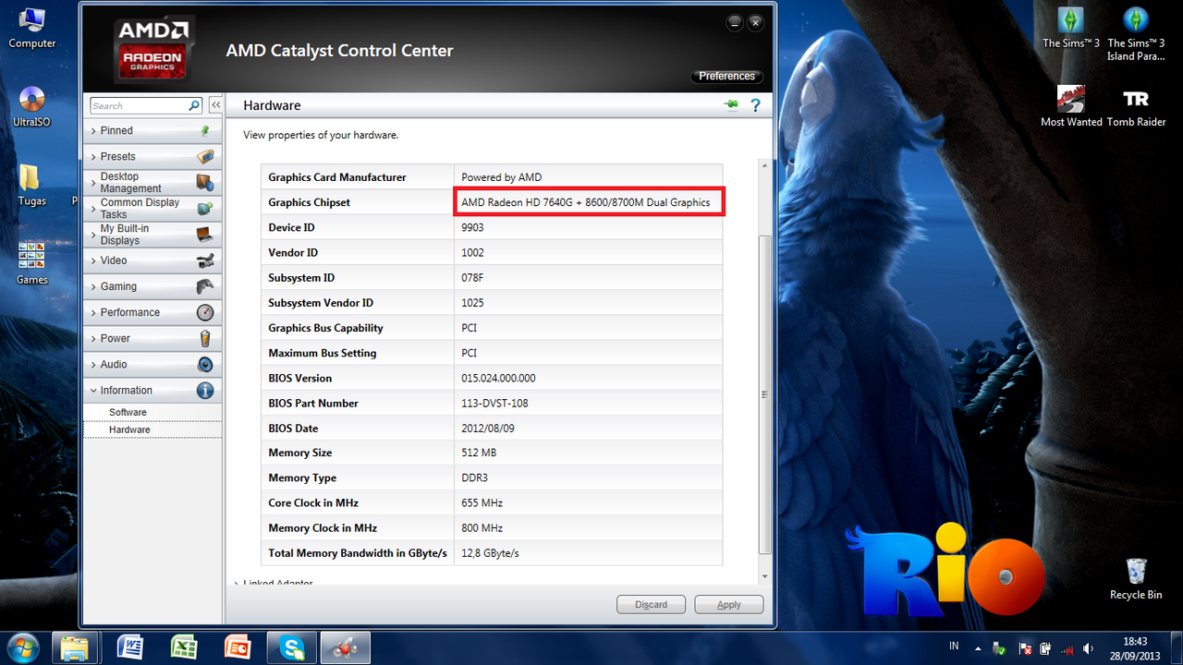The height and width of the screenshot is (665, 1183).
Task: Click the blue Information icon
Action: (x=205, y=390)
